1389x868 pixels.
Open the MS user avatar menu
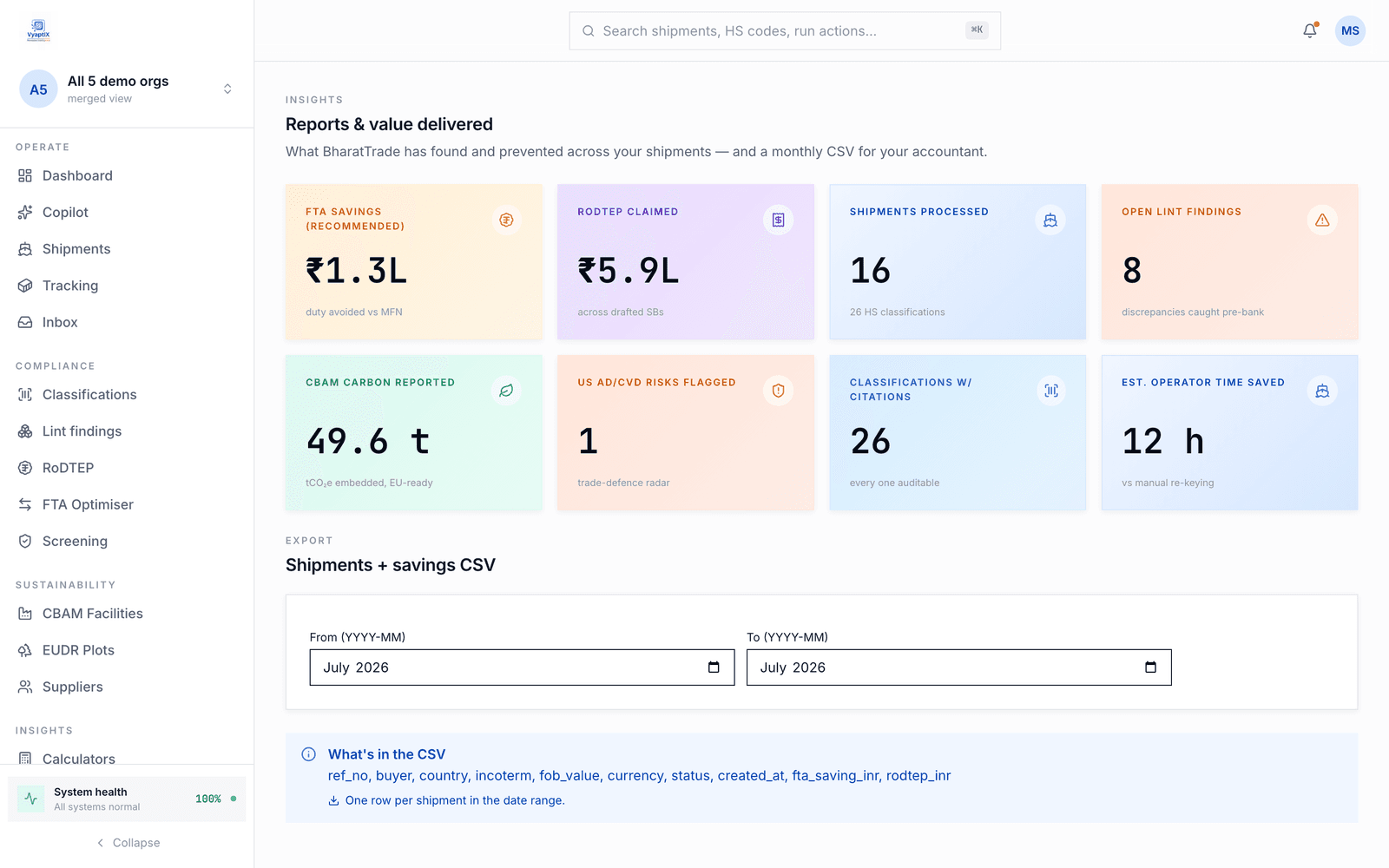(1350, 30)
